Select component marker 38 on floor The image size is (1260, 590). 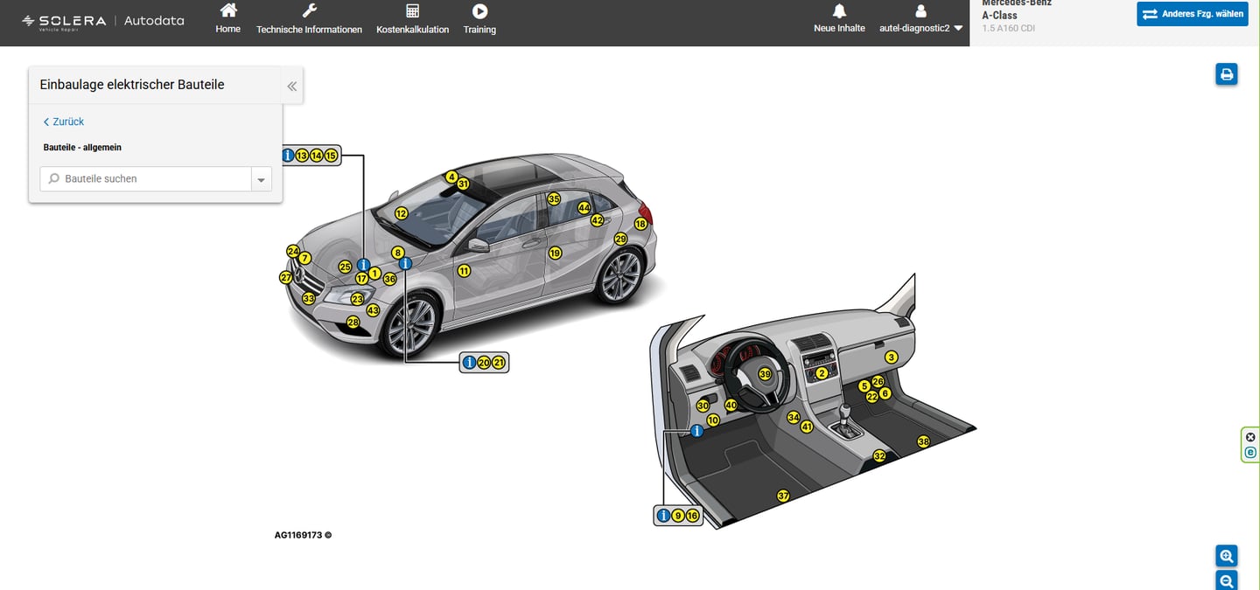pos(923,442)
